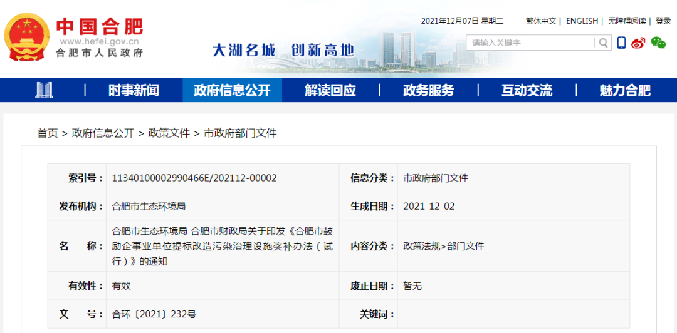The image size is (677, 333).
Task: Type in the keyword search field
Action: pos(531,43)
